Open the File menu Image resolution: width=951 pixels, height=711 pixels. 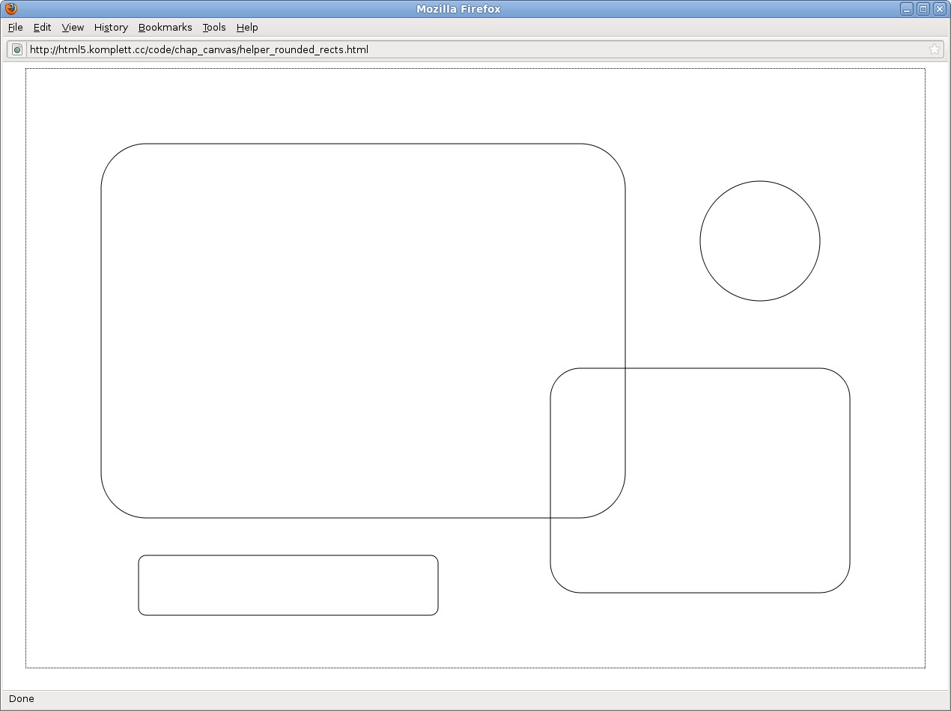point(16,27)
